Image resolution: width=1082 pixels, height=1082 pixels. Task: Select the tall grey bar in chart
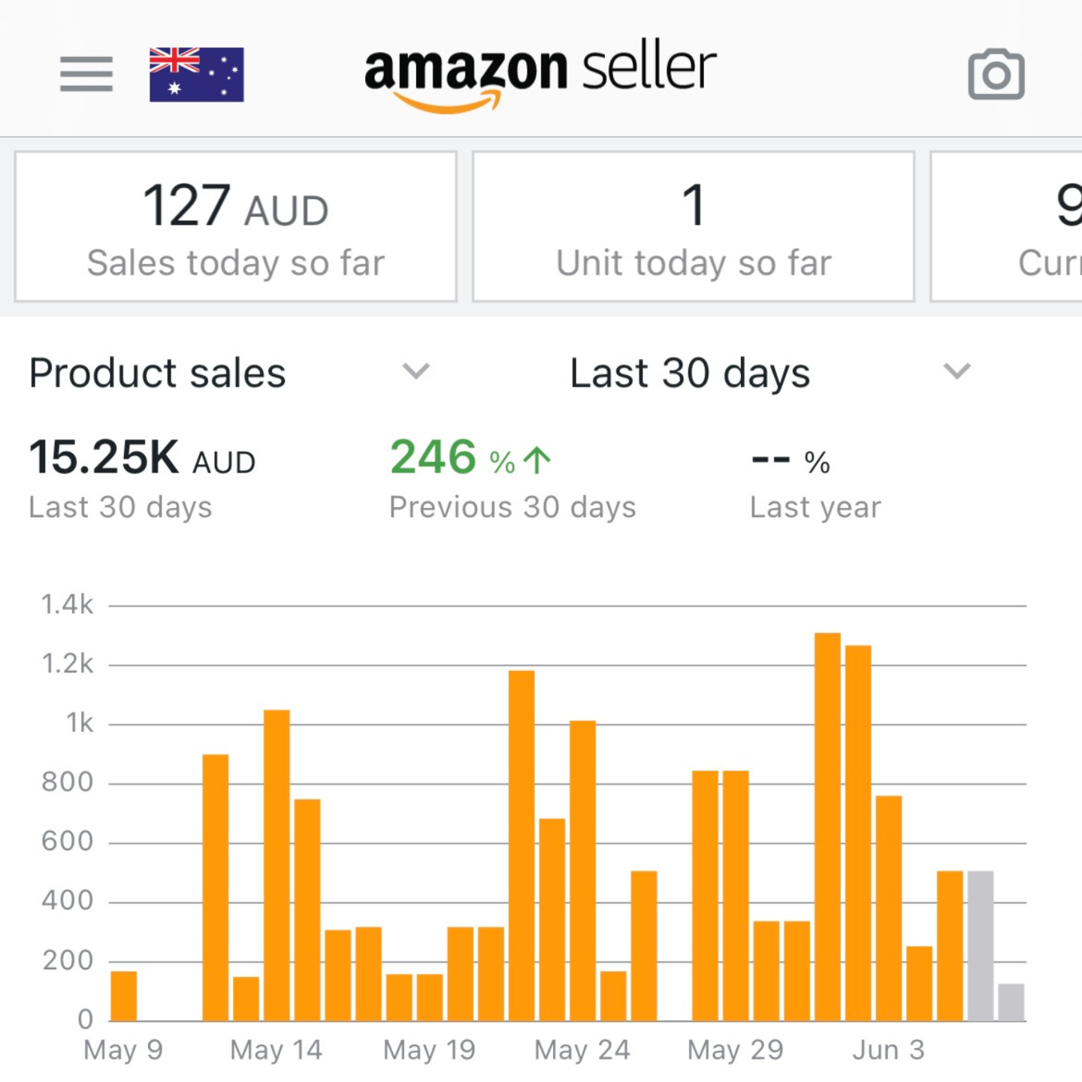981,945
